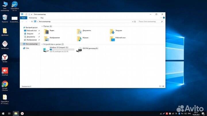207x116 pixels.
Task: Open the Загрузки folder in the Папки section
Action: pos(116,31)
